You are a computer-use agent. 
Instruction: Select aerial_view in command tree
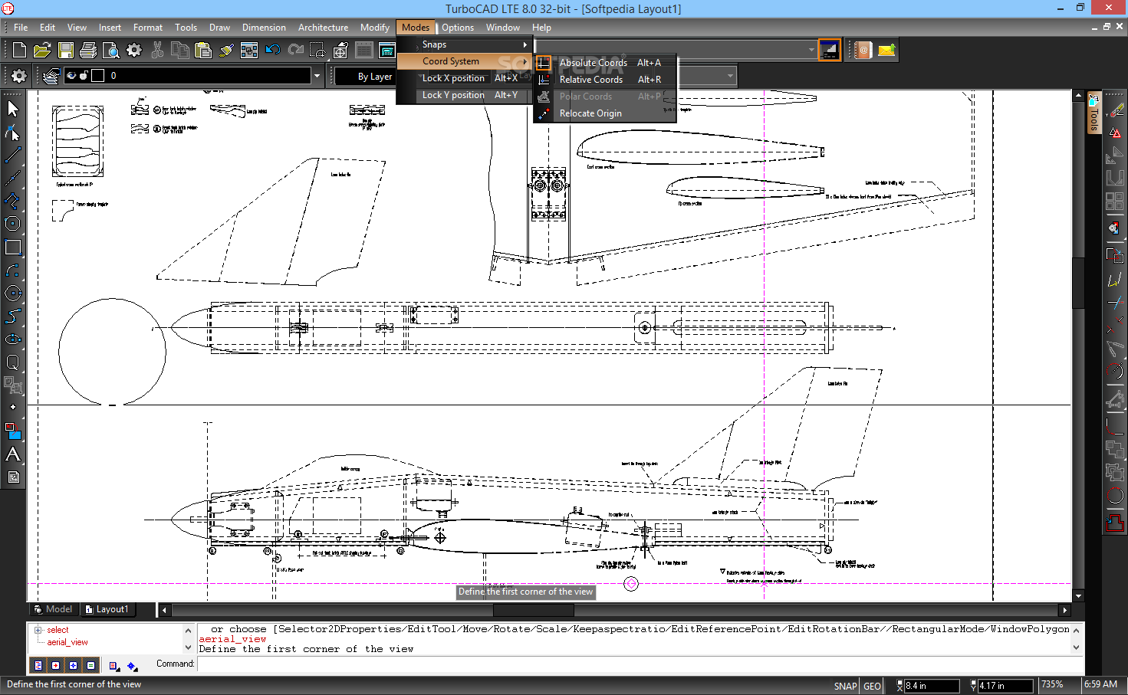pos(67,642)
